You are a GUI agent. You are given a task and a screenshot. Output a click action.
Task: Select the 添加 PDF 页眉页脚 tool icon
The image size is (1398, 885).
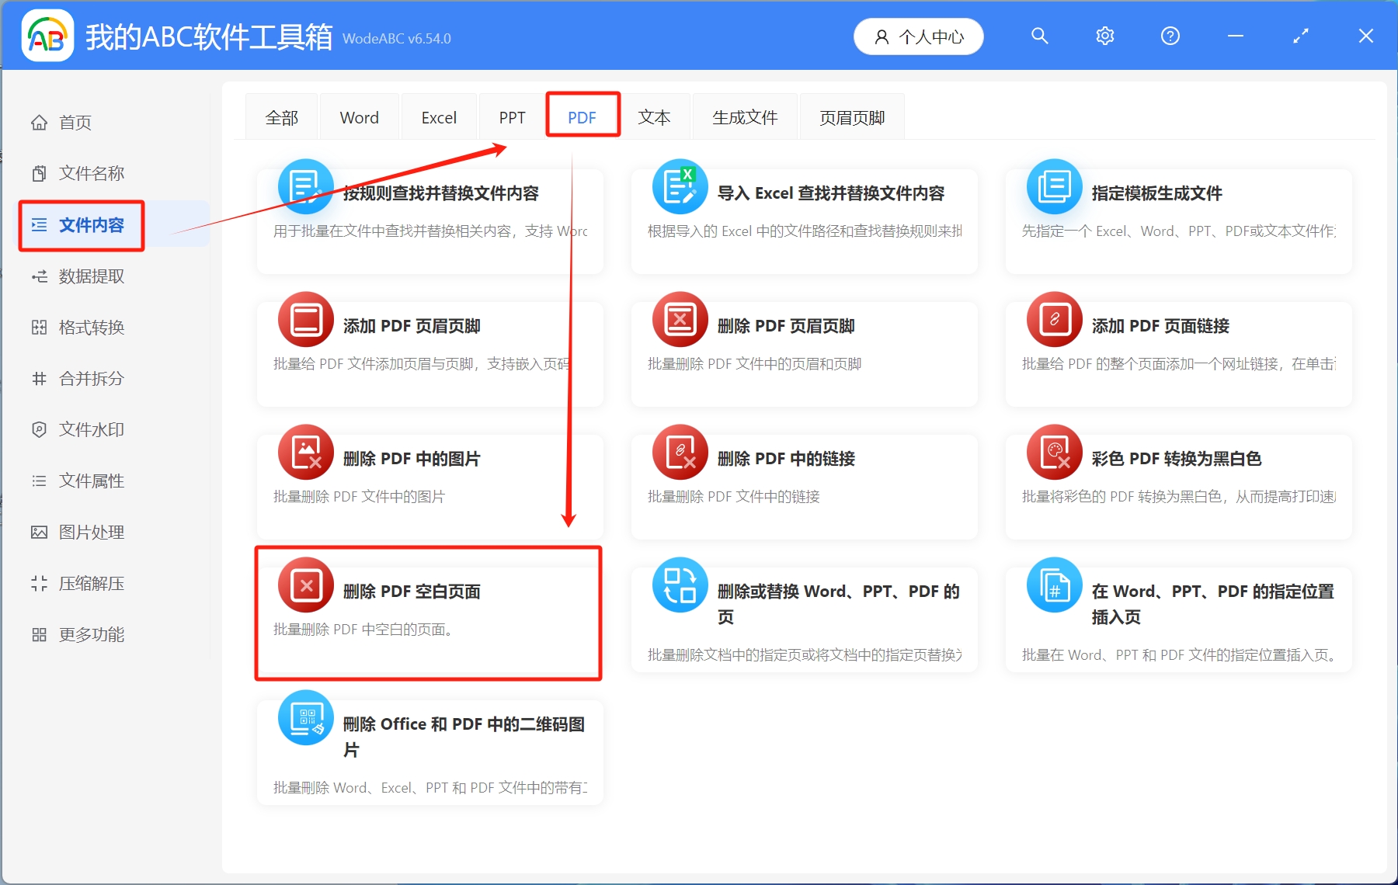(305, 319)
